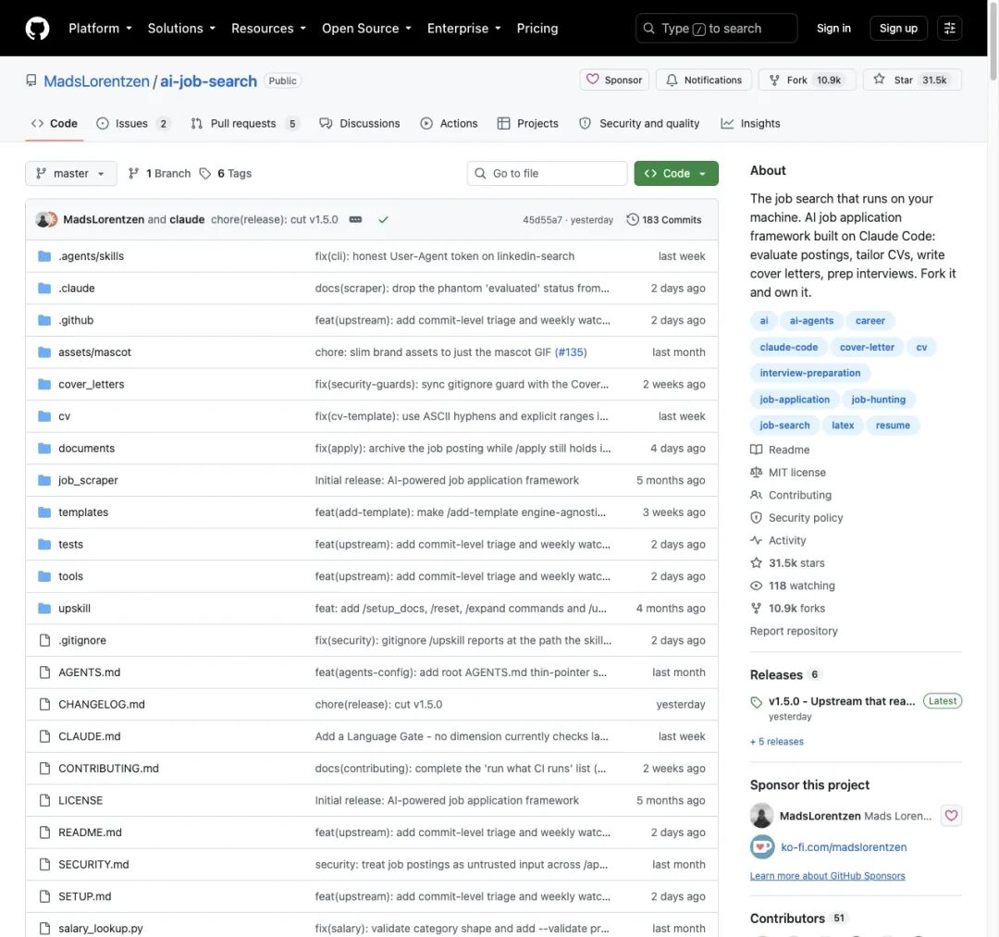Expand the Open Source menu
The width and height of the screenshot is (999, 937).
coord(367,29)
